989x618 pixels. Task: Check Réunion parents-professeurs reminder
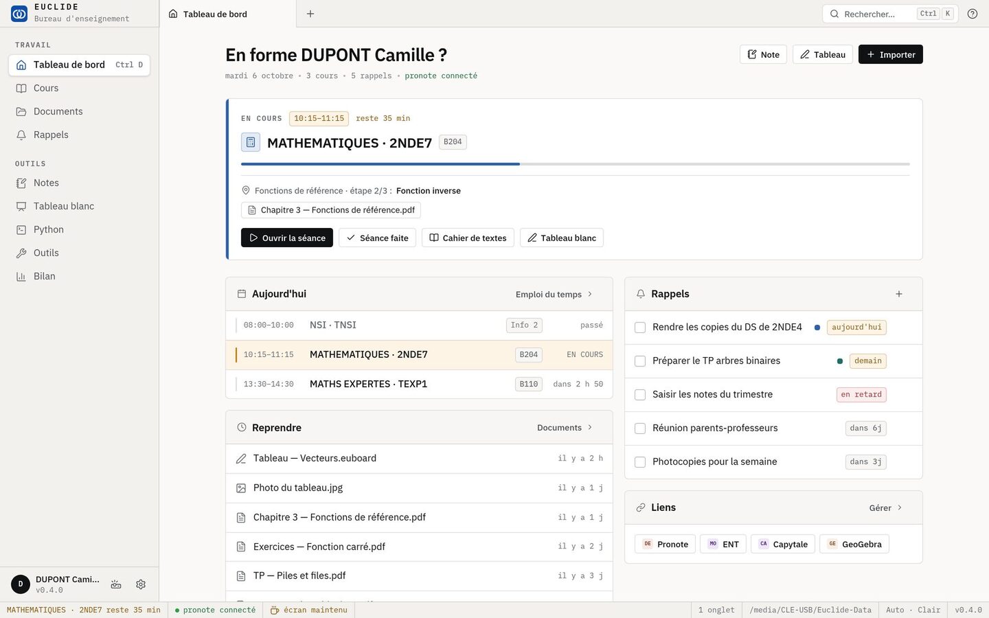[640, 428]
